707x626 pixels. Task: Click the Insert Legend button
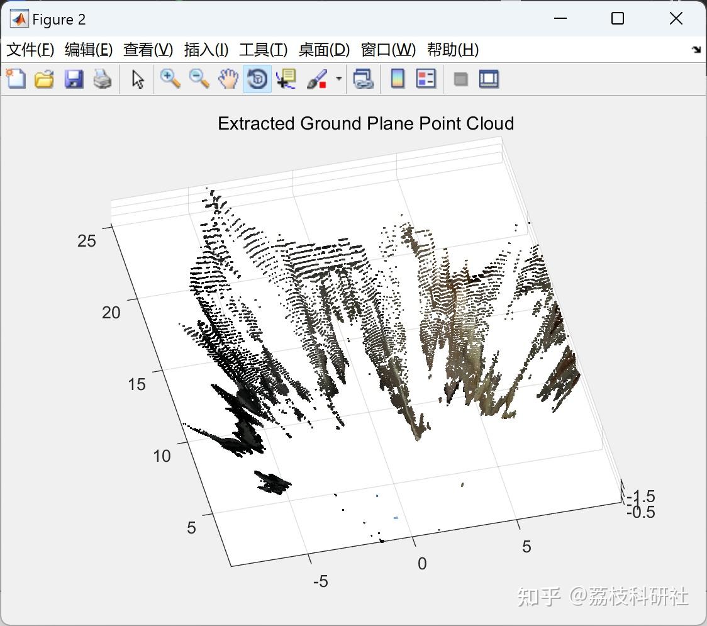coord(426,79)
